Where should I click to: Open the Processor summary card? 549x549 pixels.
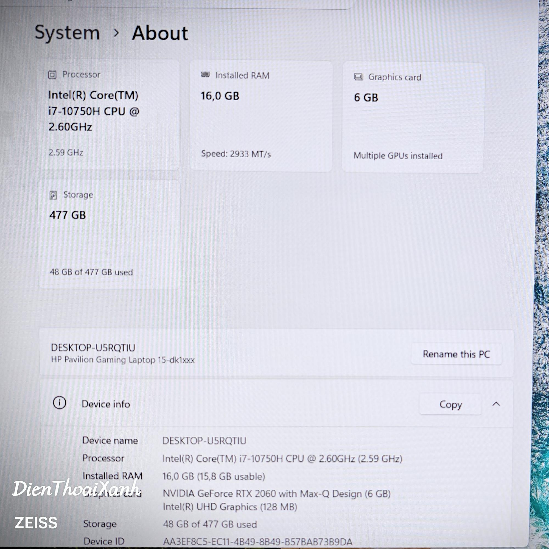click(x=109, y=114)
